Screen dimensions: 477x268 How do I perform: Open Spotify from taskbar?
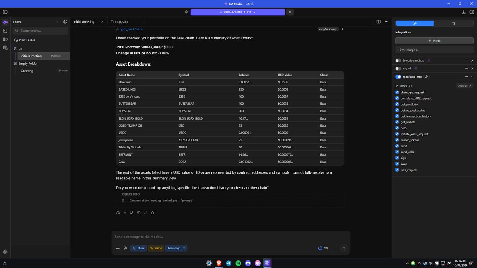[x=238, y=263]
